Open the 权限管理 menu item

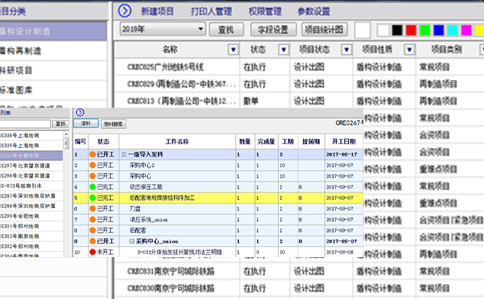tap(265, 11)
